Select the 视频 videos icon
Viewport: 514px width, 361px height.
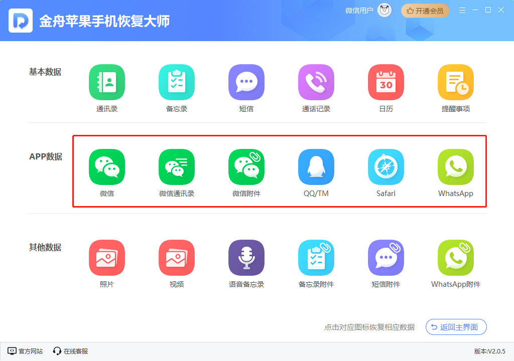tap(177, 258)
